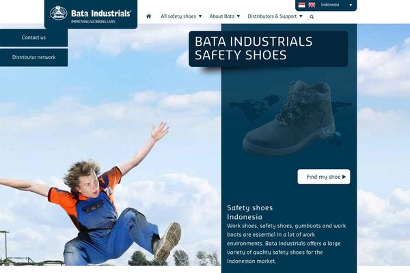This screenshot has height=273, width=410.
Task: Click arrow beside Distributors & Support
Action: click(301, 16)
